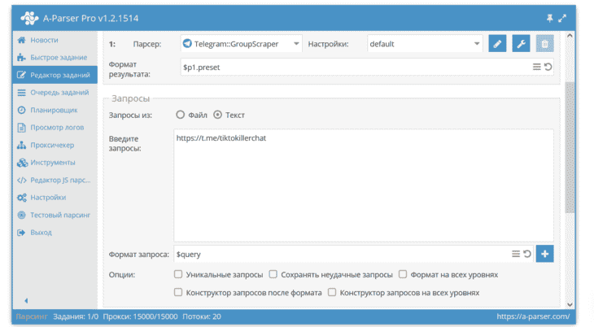Select Редактор заданий in the sidebar
Screen dimensions: 594x327
tap(55, 75)
